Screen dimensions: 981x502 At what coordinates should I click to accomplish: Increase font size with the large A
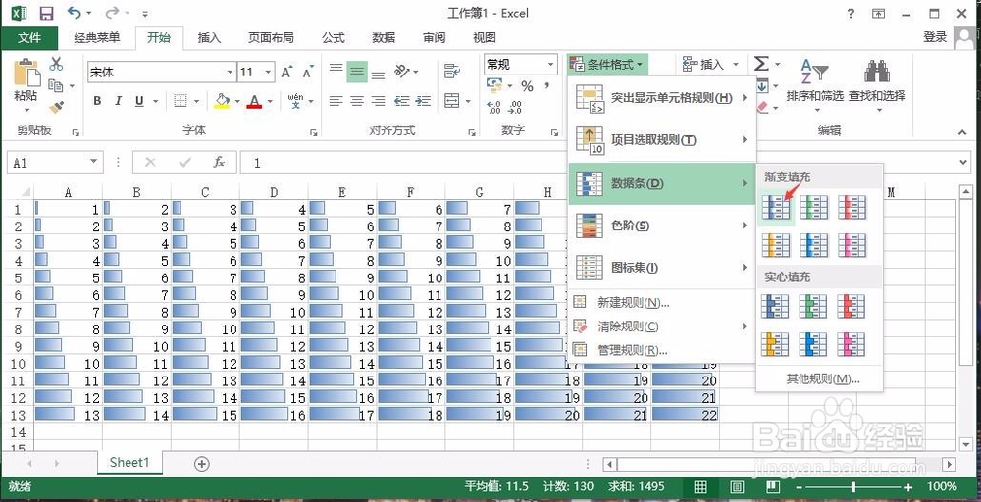[x=285, y=72]
